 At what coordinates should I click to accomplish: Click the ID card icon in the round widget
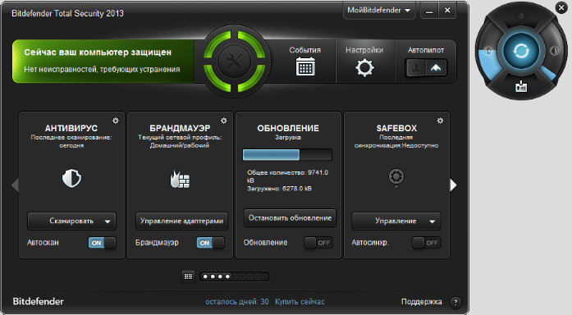[x=521, y=86]
